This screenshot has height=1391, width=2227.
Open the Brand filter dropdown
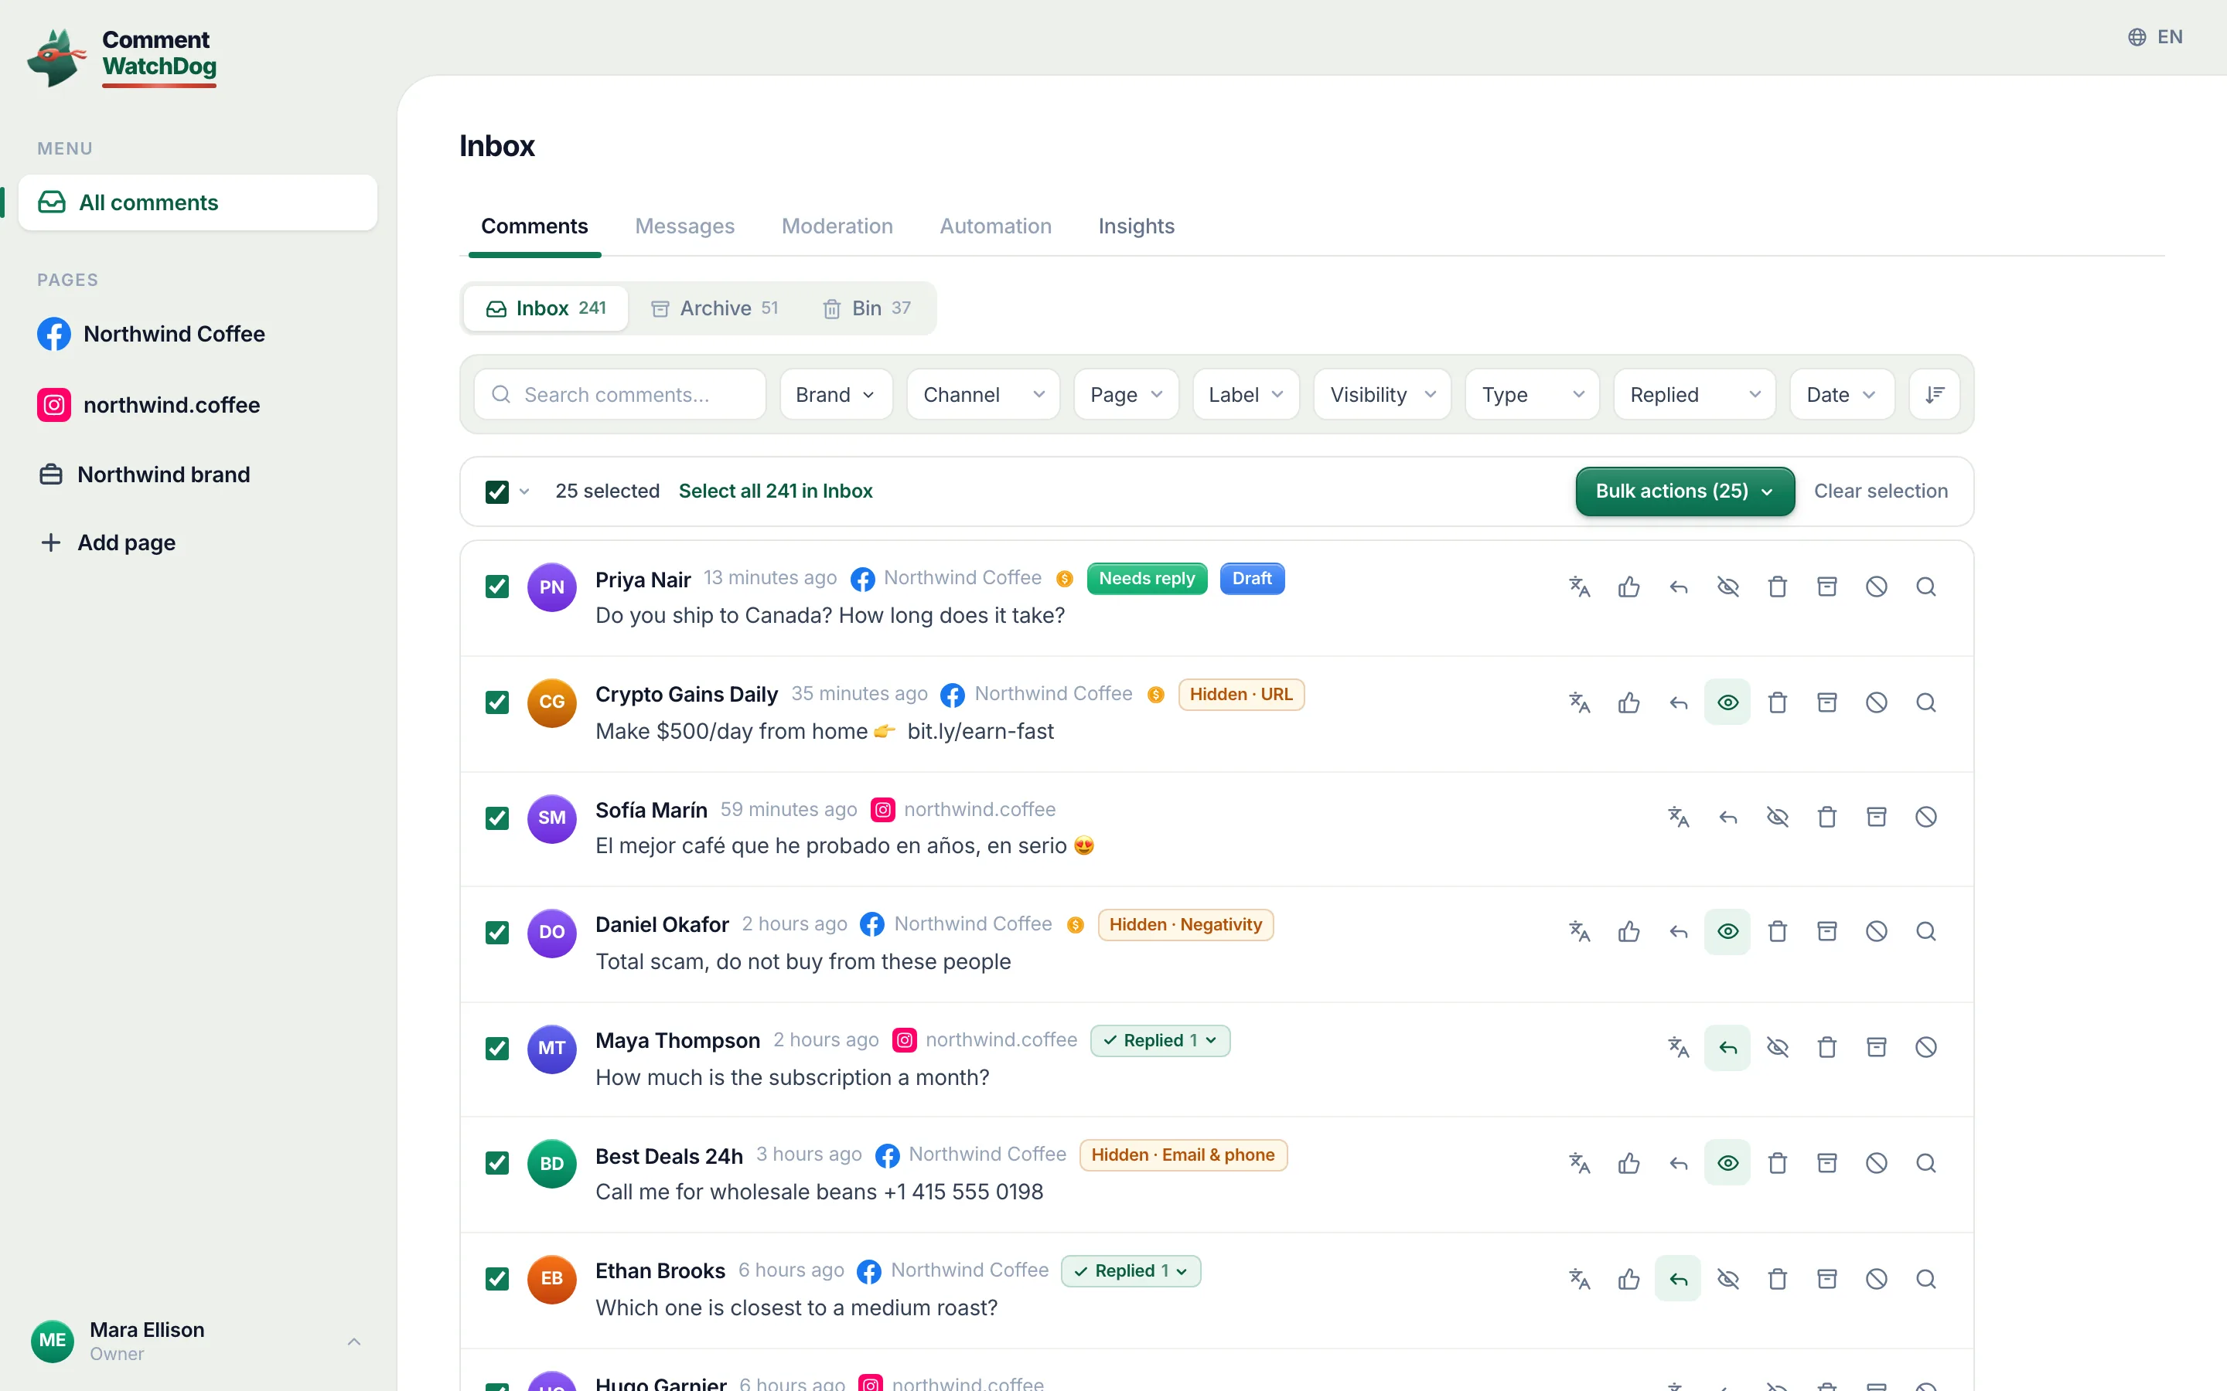tap(836, 395)
